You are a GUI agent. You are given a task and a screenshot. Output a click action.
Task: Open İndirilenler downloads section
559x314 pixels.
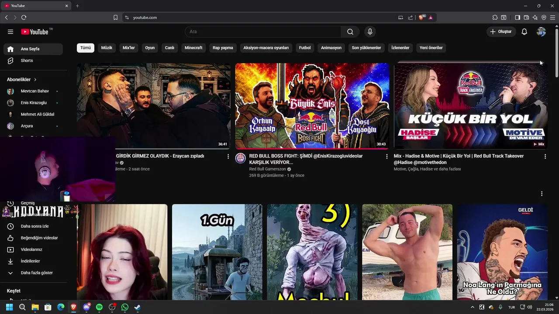tap(33, 261)
